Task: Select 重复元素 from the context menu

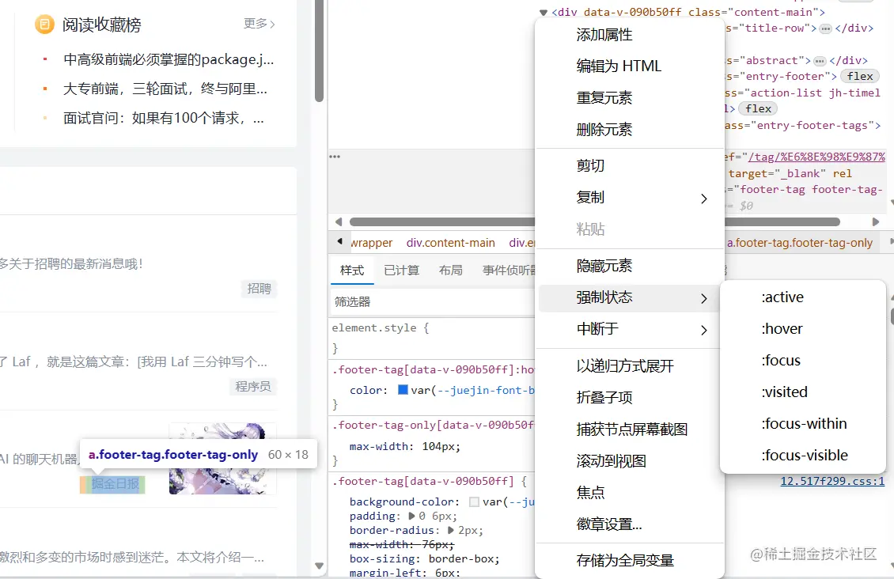Action: coord(604,98)
